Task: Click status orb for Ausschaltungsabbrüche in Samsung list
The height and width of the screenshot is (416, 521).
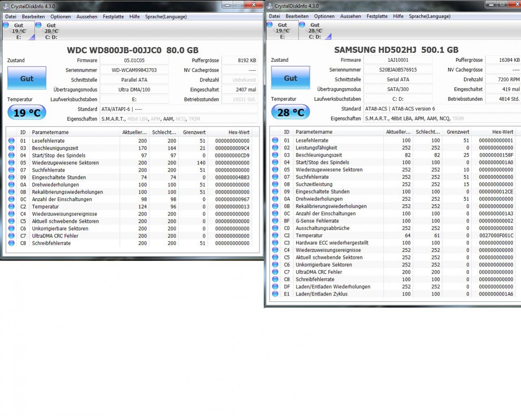Action: [275, 228]
